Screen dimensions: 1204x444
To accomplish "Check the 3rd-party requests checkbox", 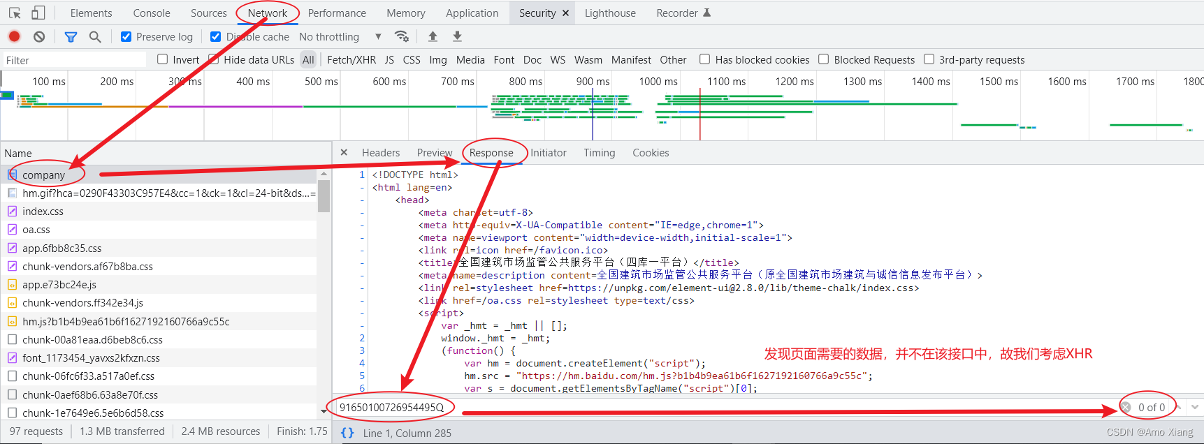I will point(929,59).
